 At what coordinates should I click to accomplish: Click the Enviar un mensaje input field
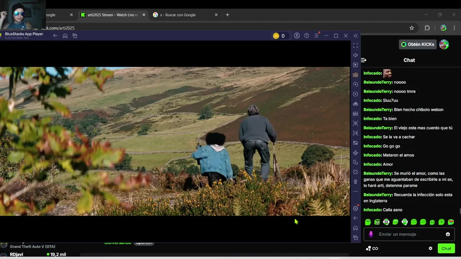[409, 234]
